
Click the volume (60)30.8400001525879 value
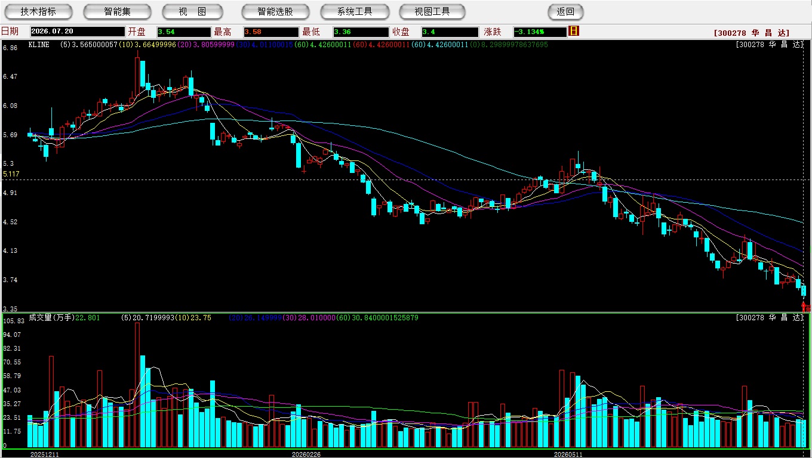pyautogui.click(x=379, y=318)
